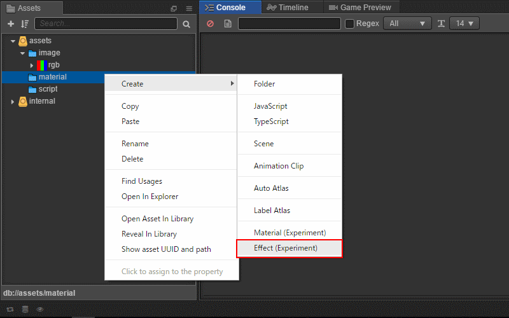The image size is (509, 318).
Task: Click the font size text icon
Action: (x=441, y=24)
